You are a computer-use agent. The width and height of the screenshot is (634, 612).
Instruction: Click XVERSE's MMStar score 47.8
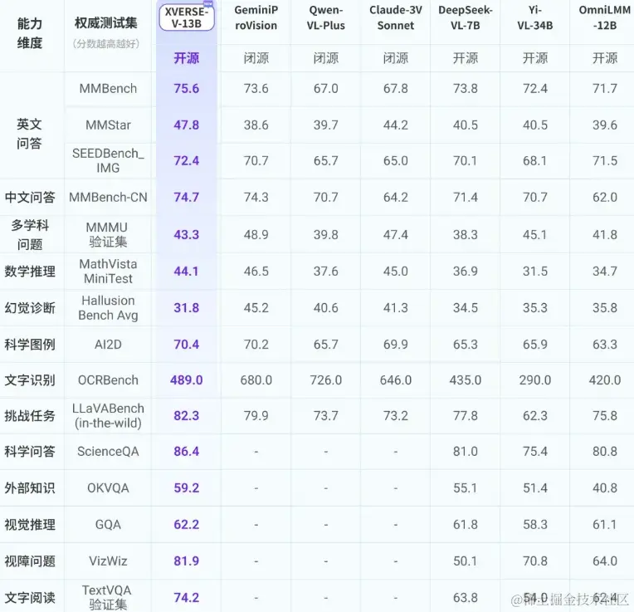tap(187, 125)
